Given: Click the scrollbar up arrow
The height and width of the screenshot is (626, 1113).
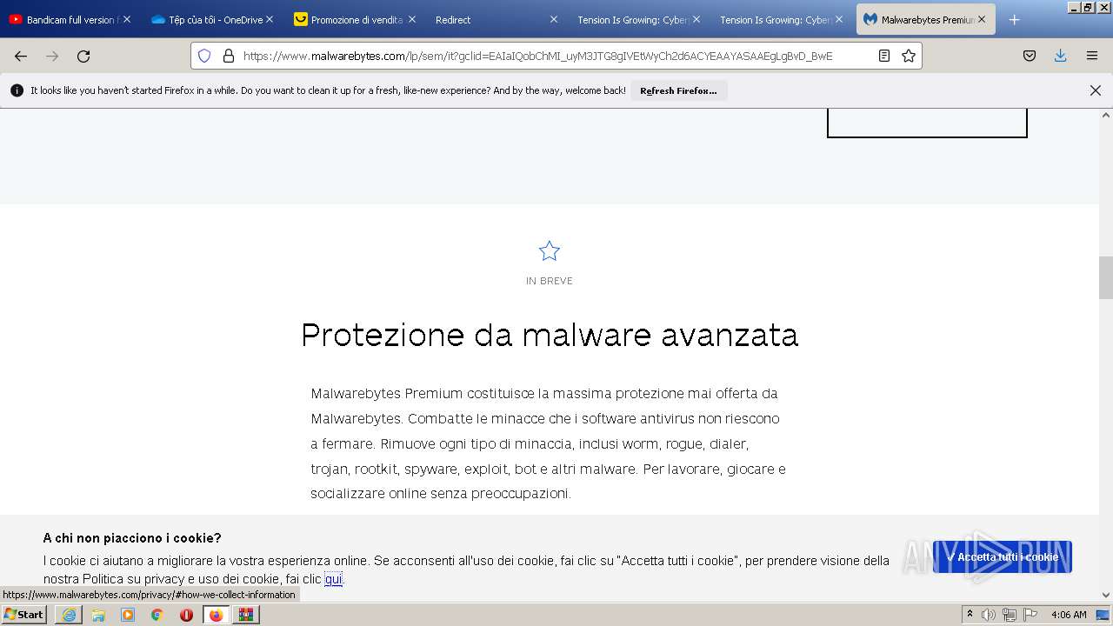Looking at the screenshot, I should point(1106,115).
